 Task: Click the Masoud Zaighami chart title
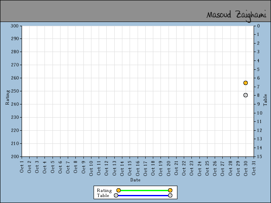236,15
